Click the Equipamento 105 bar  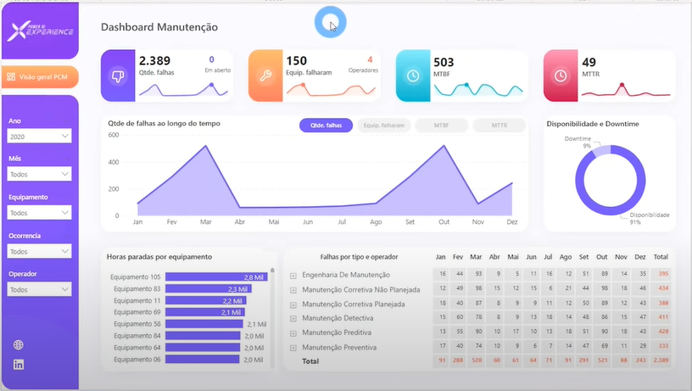tap(214, 277)
